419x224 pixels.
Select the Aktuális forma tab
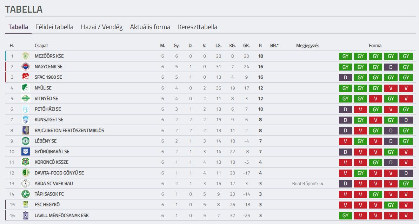[x=150, y=27]
